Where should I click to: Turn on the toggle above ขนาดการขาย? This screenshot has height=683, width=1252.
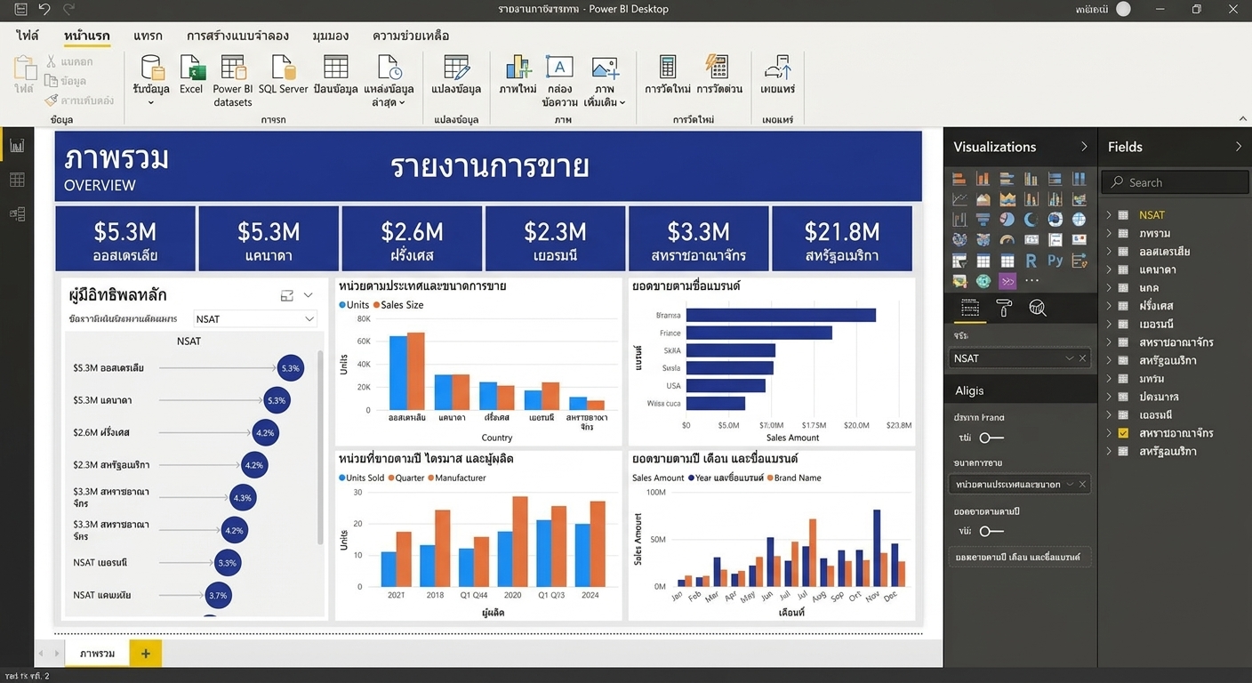pos(991,438)
